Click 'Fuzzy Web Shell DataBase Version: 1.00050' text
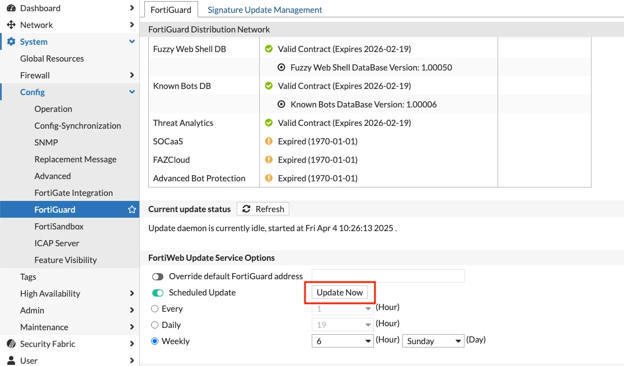Viewport: 624px width, 366px height. pyautogui.click(x=371, y=68)
